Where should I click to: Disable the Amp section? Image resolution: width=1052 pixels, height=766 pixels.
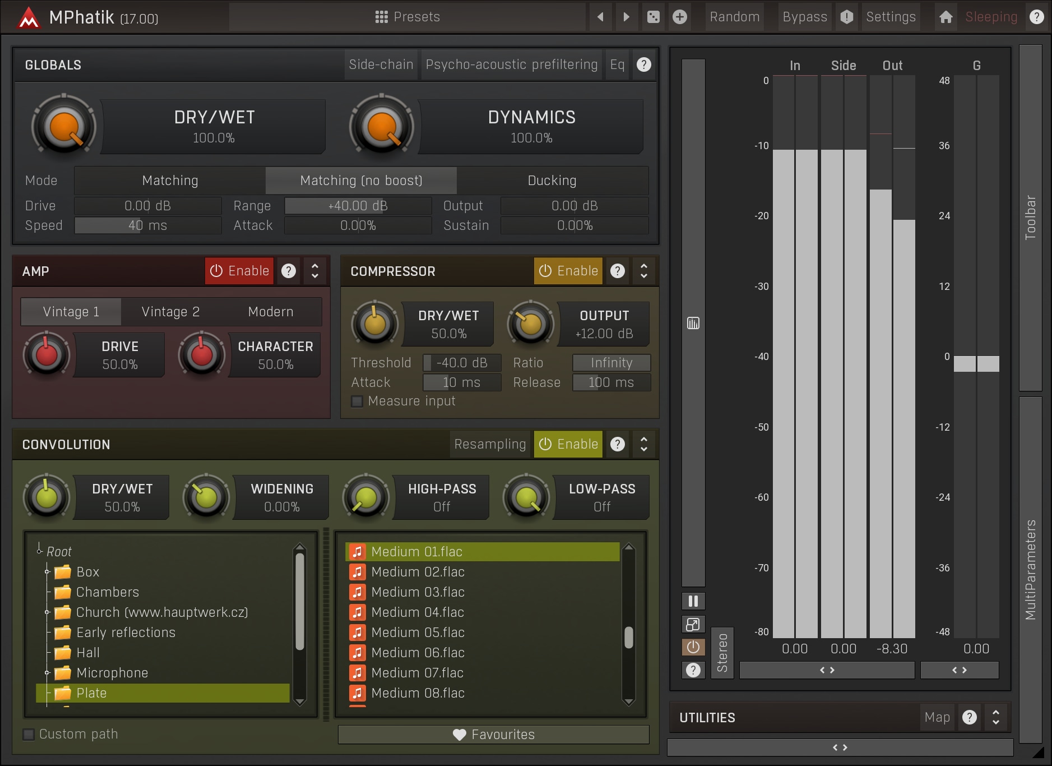[239, 271]
